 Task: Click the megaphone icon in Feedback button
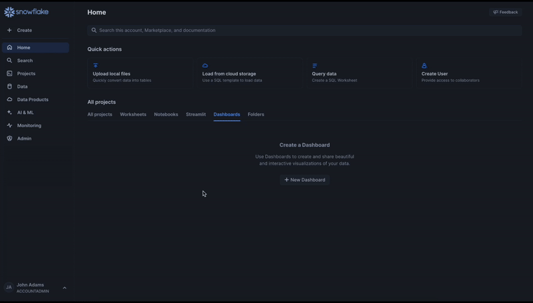click(496, 12)
